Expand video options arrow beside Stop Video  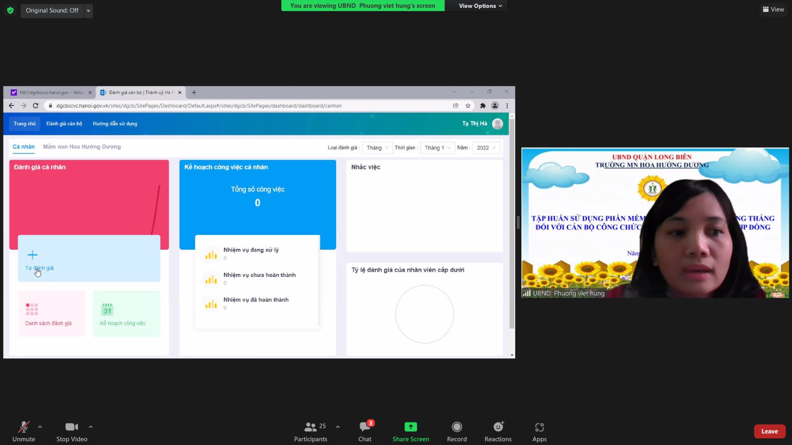(x=91, y=427)
